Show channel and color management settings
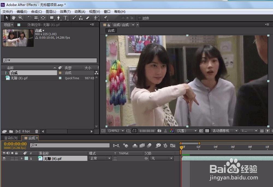The image size is (273, 187). pyautogui.click(x=171, y=131)
